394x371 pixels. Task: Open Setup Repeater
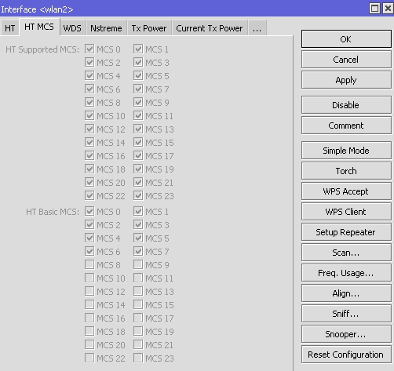(x=346, y=232)
